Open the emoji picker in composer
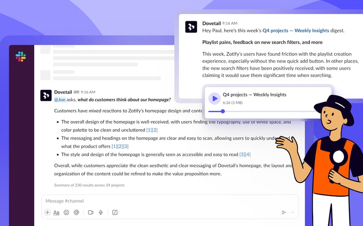The width and height of the screenshot is (363, 226). 66,212
